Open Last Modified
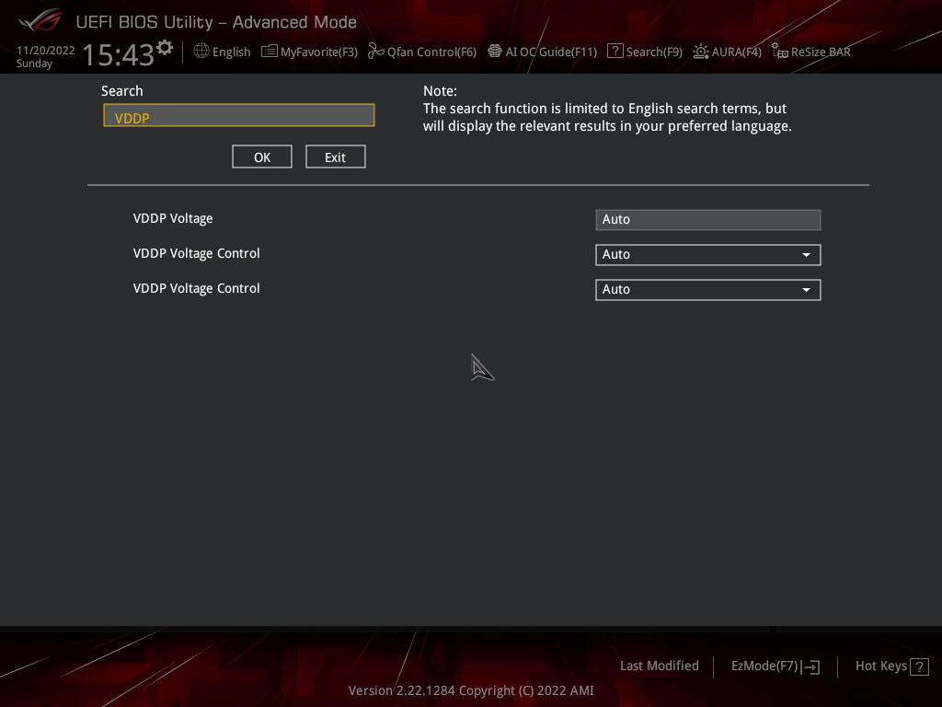 pyautogui.click(x=659, y=666)
